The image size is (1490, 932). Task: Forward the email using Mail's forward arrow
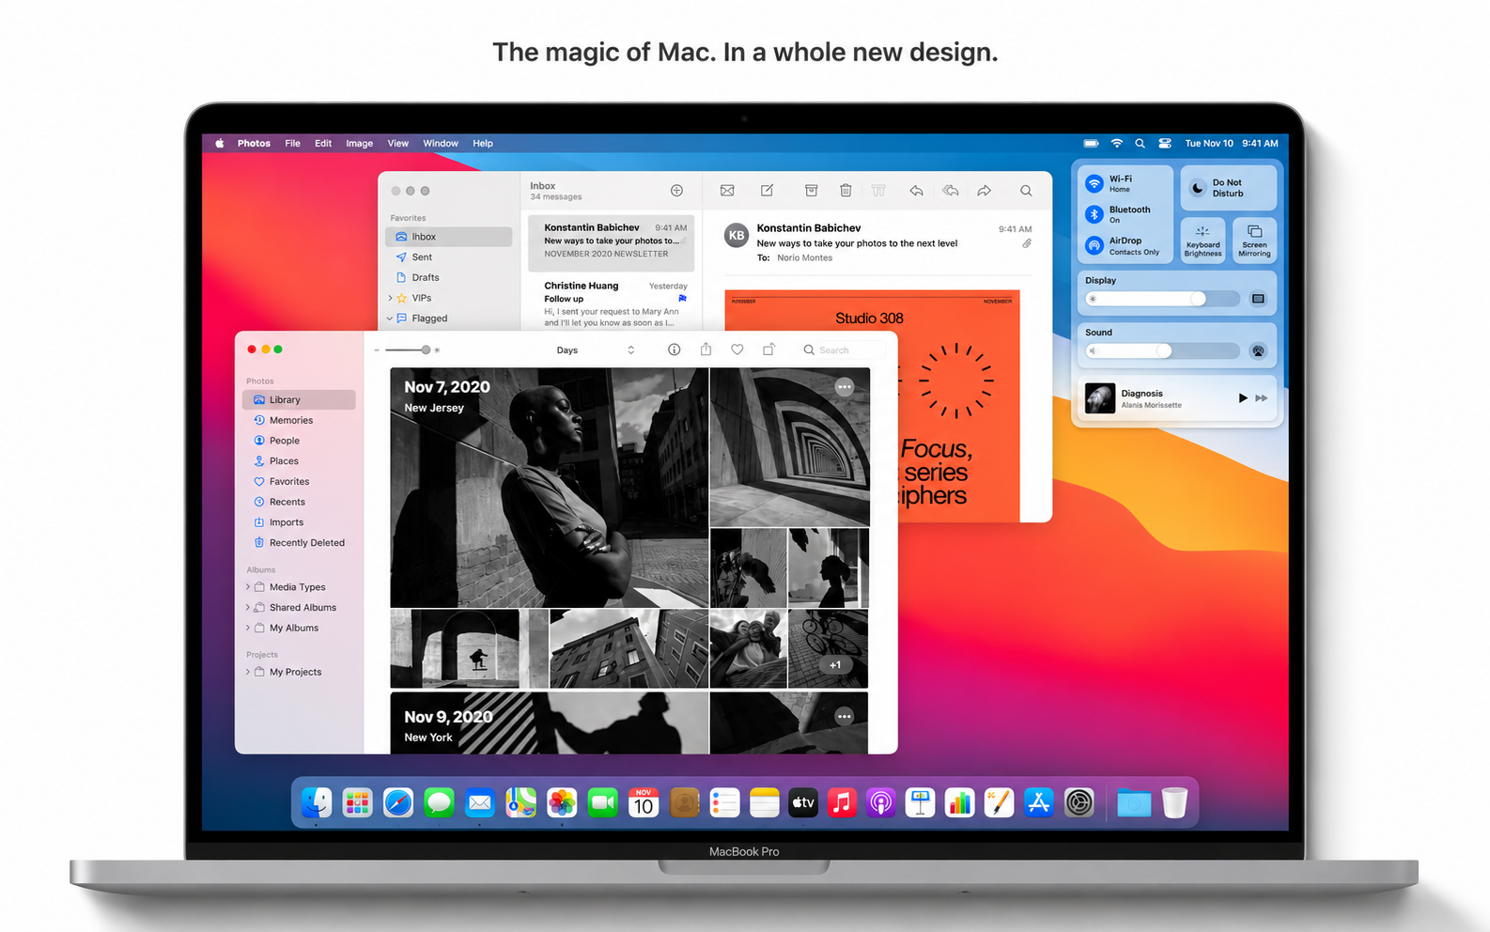(984, 191)
